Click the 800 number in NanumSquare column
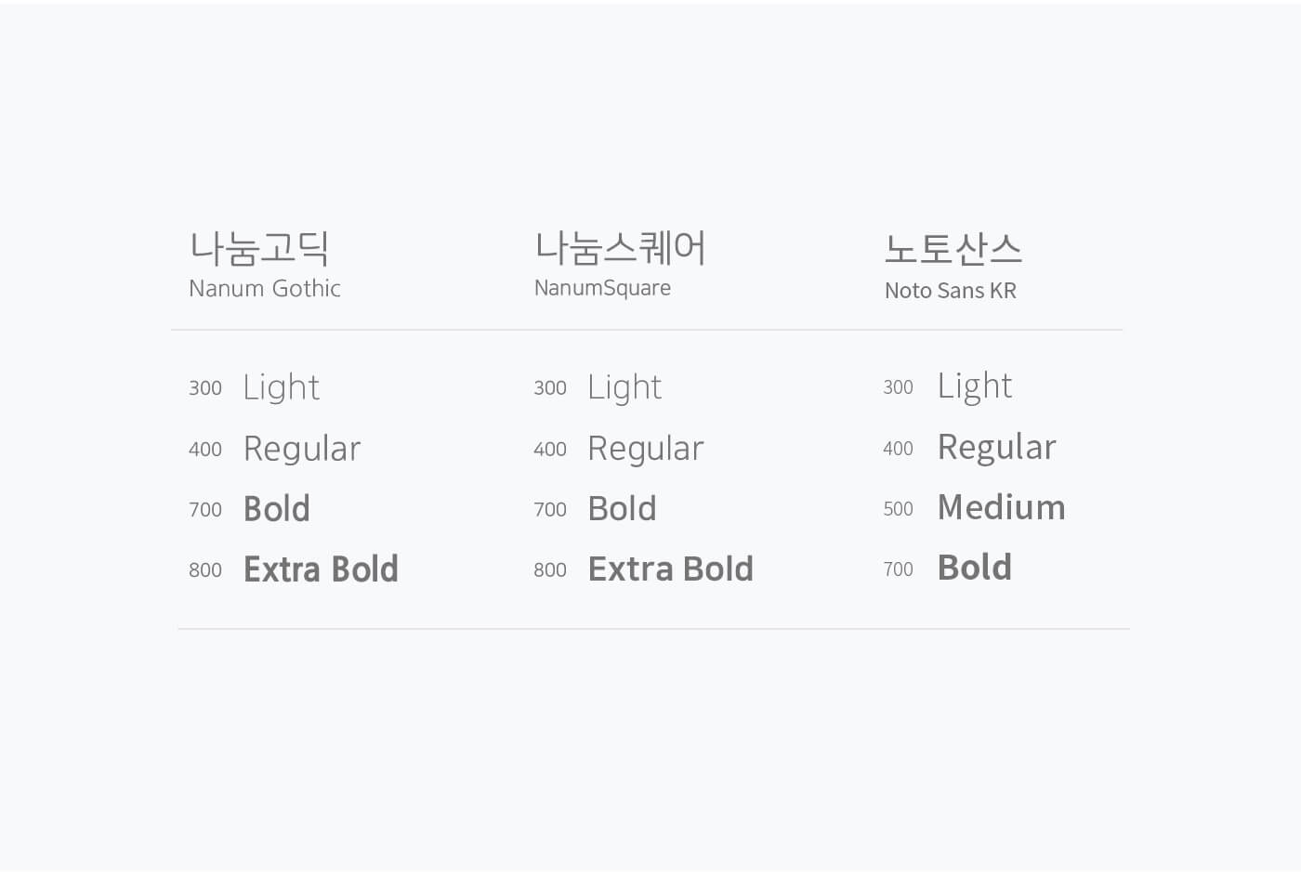Screen dimensions: 1301x876 (550, 570)
